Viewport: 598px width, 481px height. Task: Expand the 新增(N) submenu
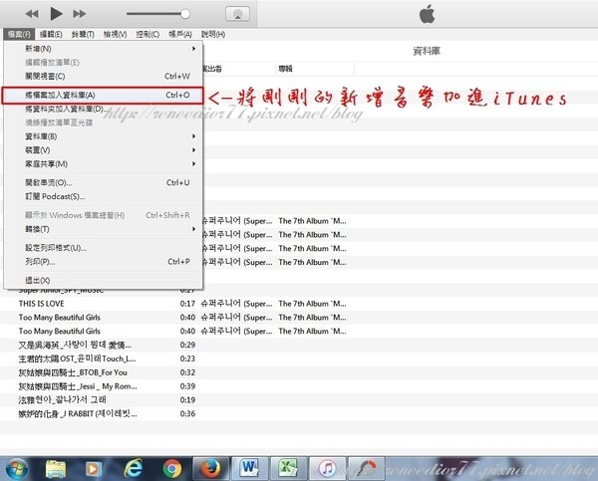point(103,49)
